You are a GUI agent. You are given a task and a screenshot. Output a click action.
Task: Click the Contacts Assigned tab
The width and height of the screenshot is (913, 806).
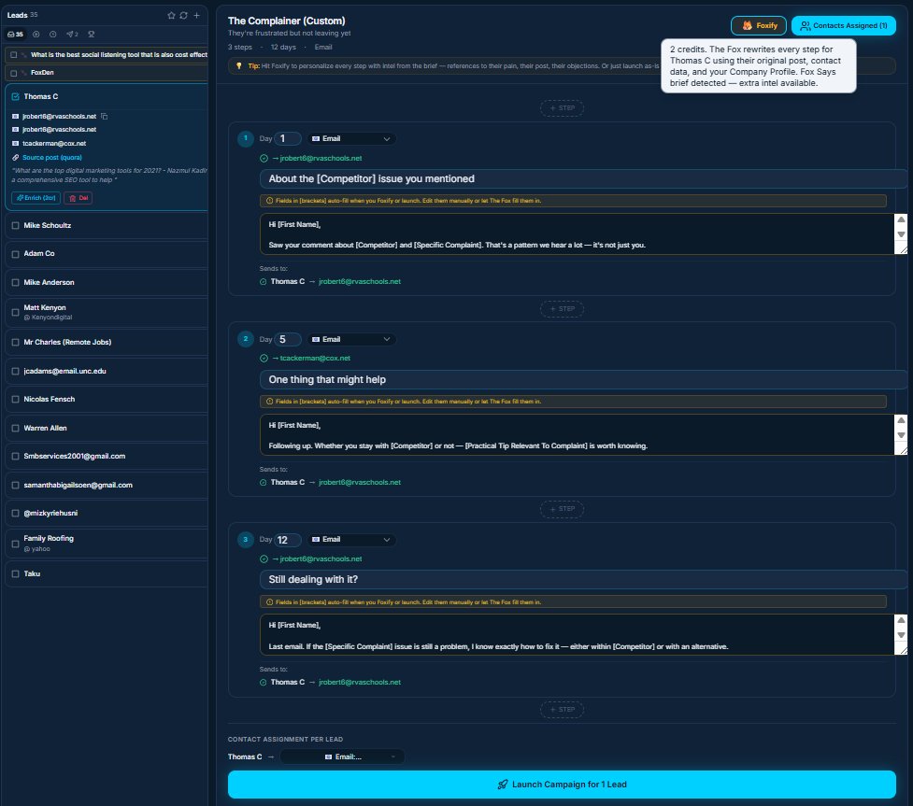(x=840, y=25)
